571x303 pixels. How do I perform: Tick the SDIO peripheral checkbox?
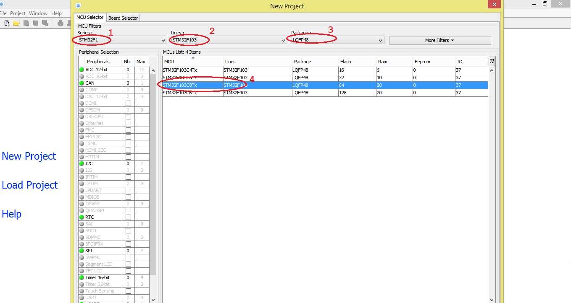(128, 230)
